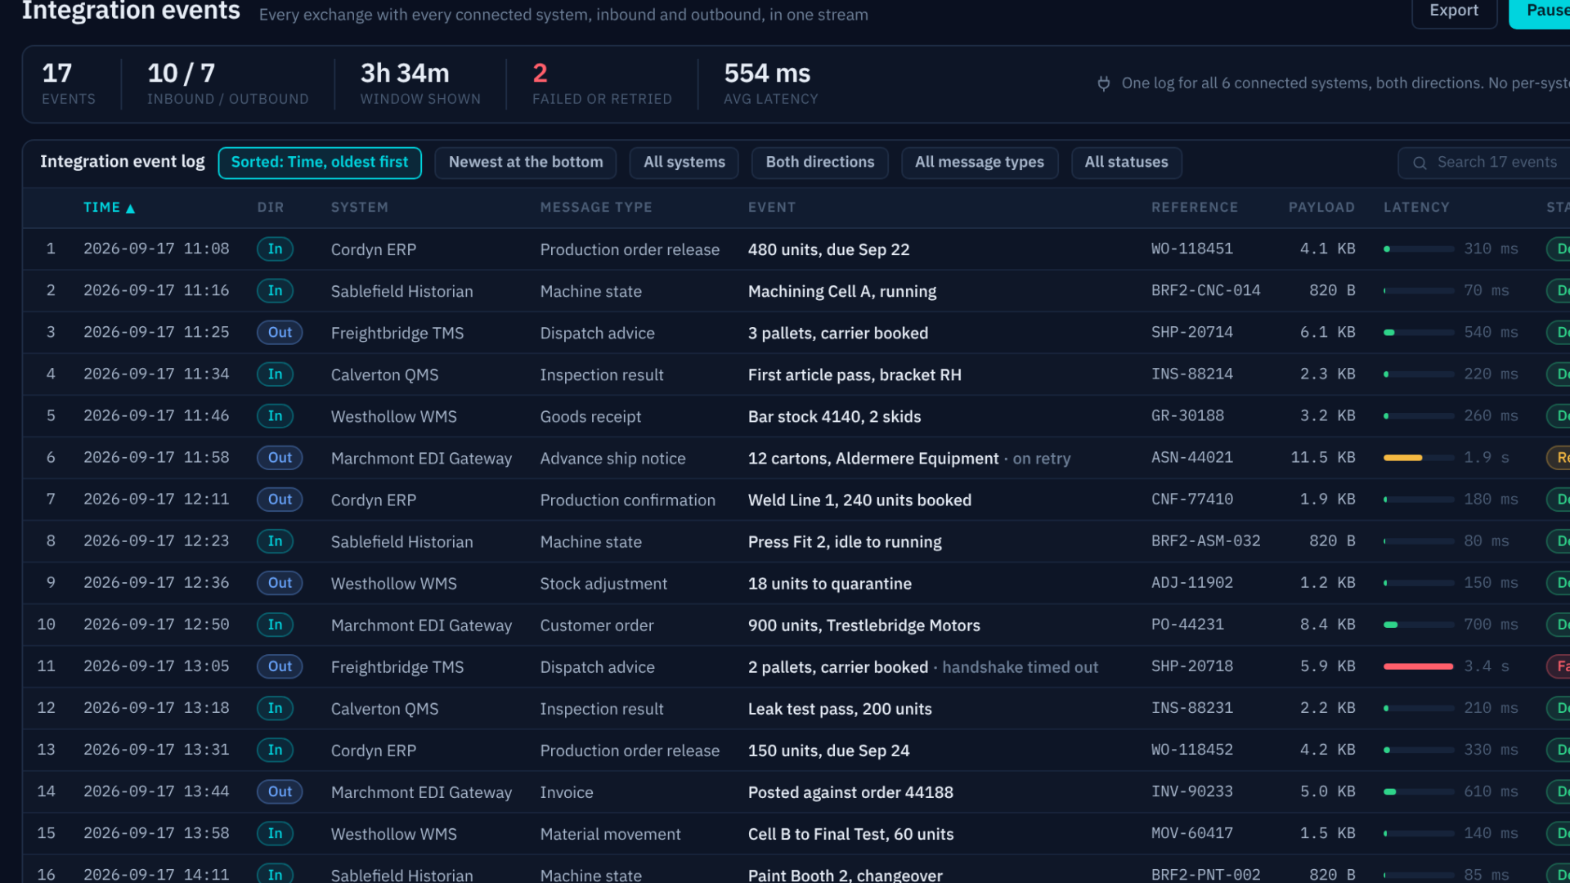
Task: Click 'Calverton QMS' in row 4
Action: tap(384, 374)
